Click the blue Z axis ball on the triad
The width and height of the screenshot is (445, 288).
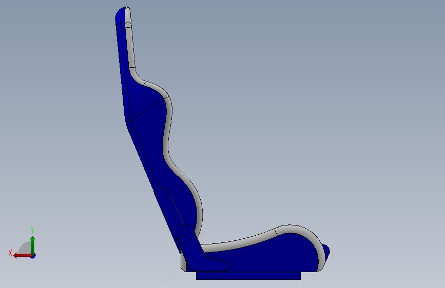click(x=33, y=256)
